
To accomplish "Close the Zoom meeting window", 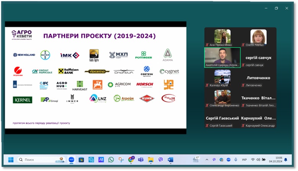I will [x=287, y=8].
